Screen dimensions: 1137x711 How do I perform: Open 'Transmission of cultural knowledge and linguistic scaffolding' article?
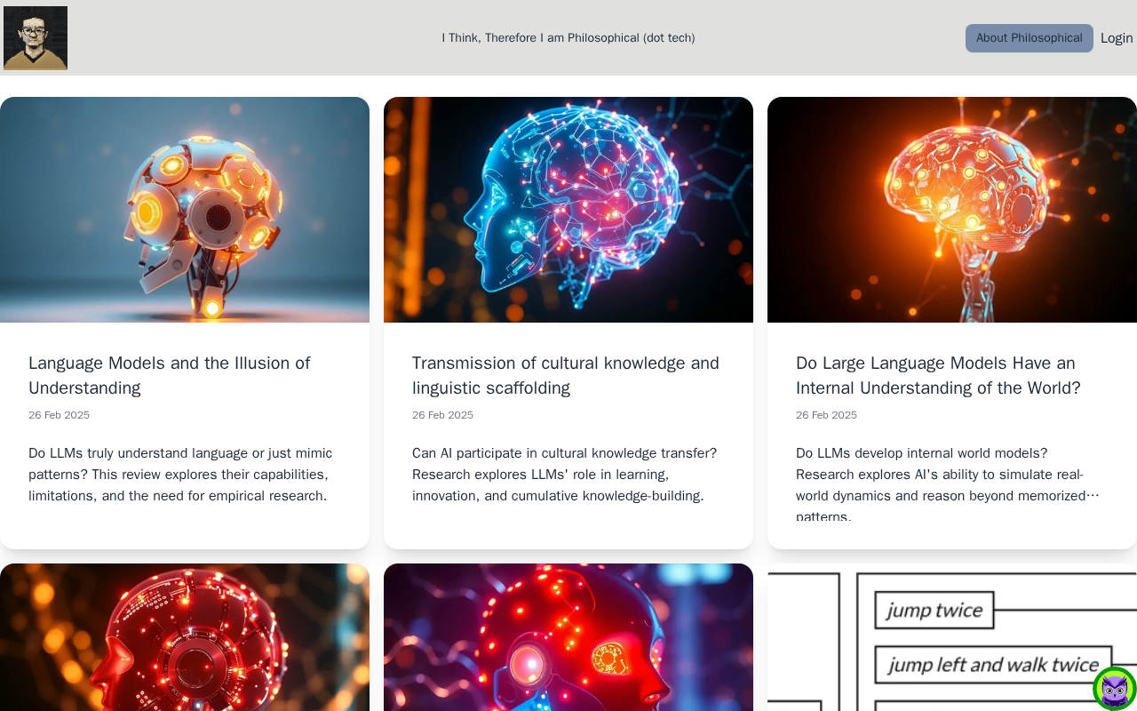click(566, 375)
